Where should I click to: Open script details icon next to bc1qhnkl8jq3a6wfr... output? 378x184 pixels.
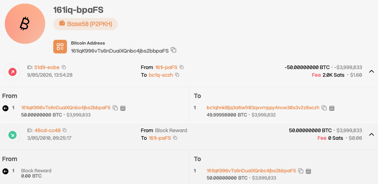click(x=332, y=108)
